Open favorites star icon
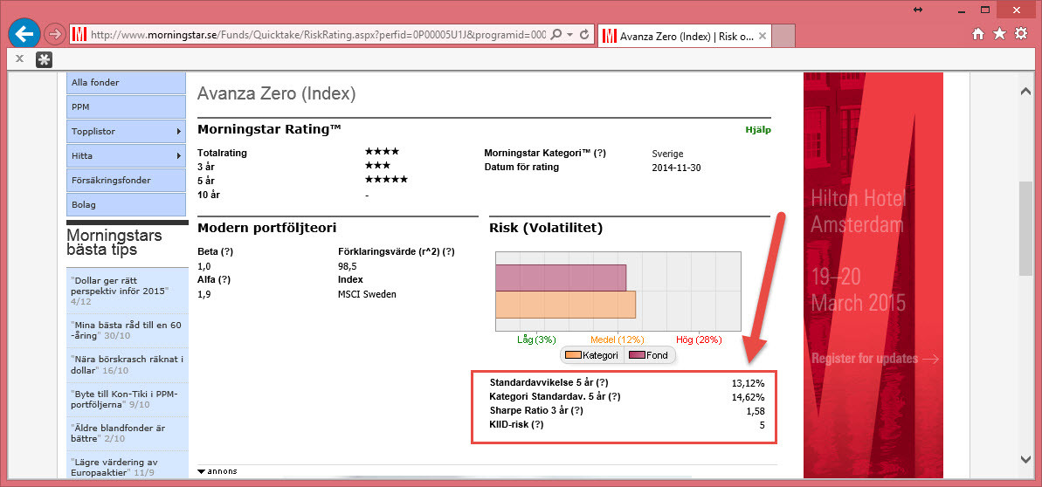Viewport: 1042px width, 487px height. coord(999,33)
